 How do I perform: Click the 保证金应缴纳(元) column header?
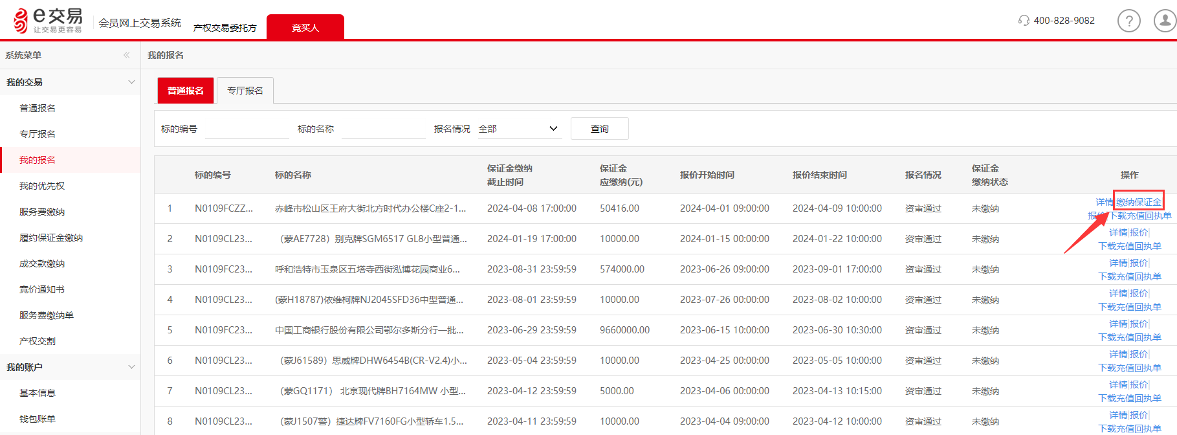click(x=621, y=175)
